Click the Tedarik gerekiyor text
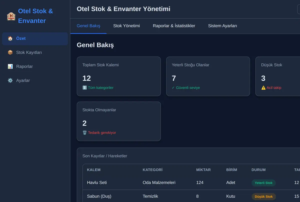Screen dimensions: 300x202 102,133
